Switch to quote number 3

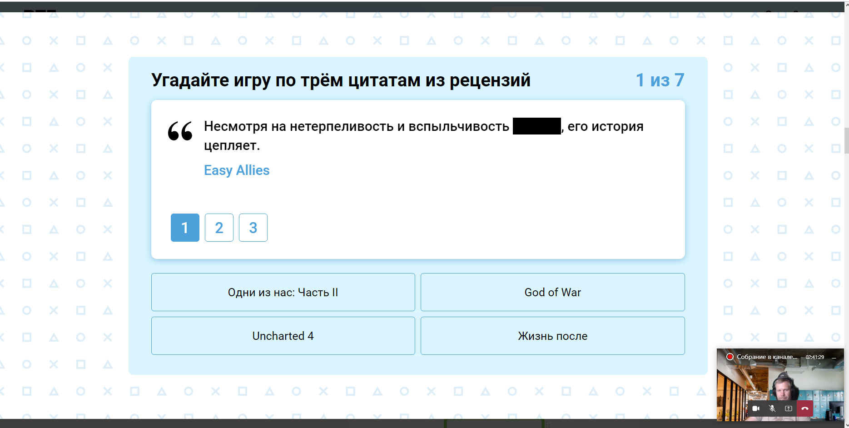(x=253, y=228)
